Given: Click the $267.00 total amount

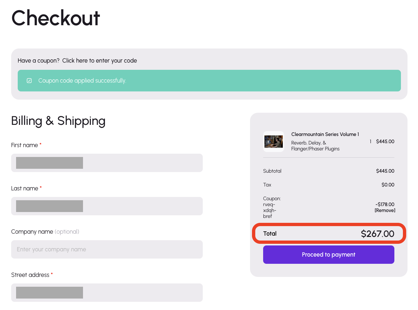Looking at the screenshot, I should [x=377, y=234].
